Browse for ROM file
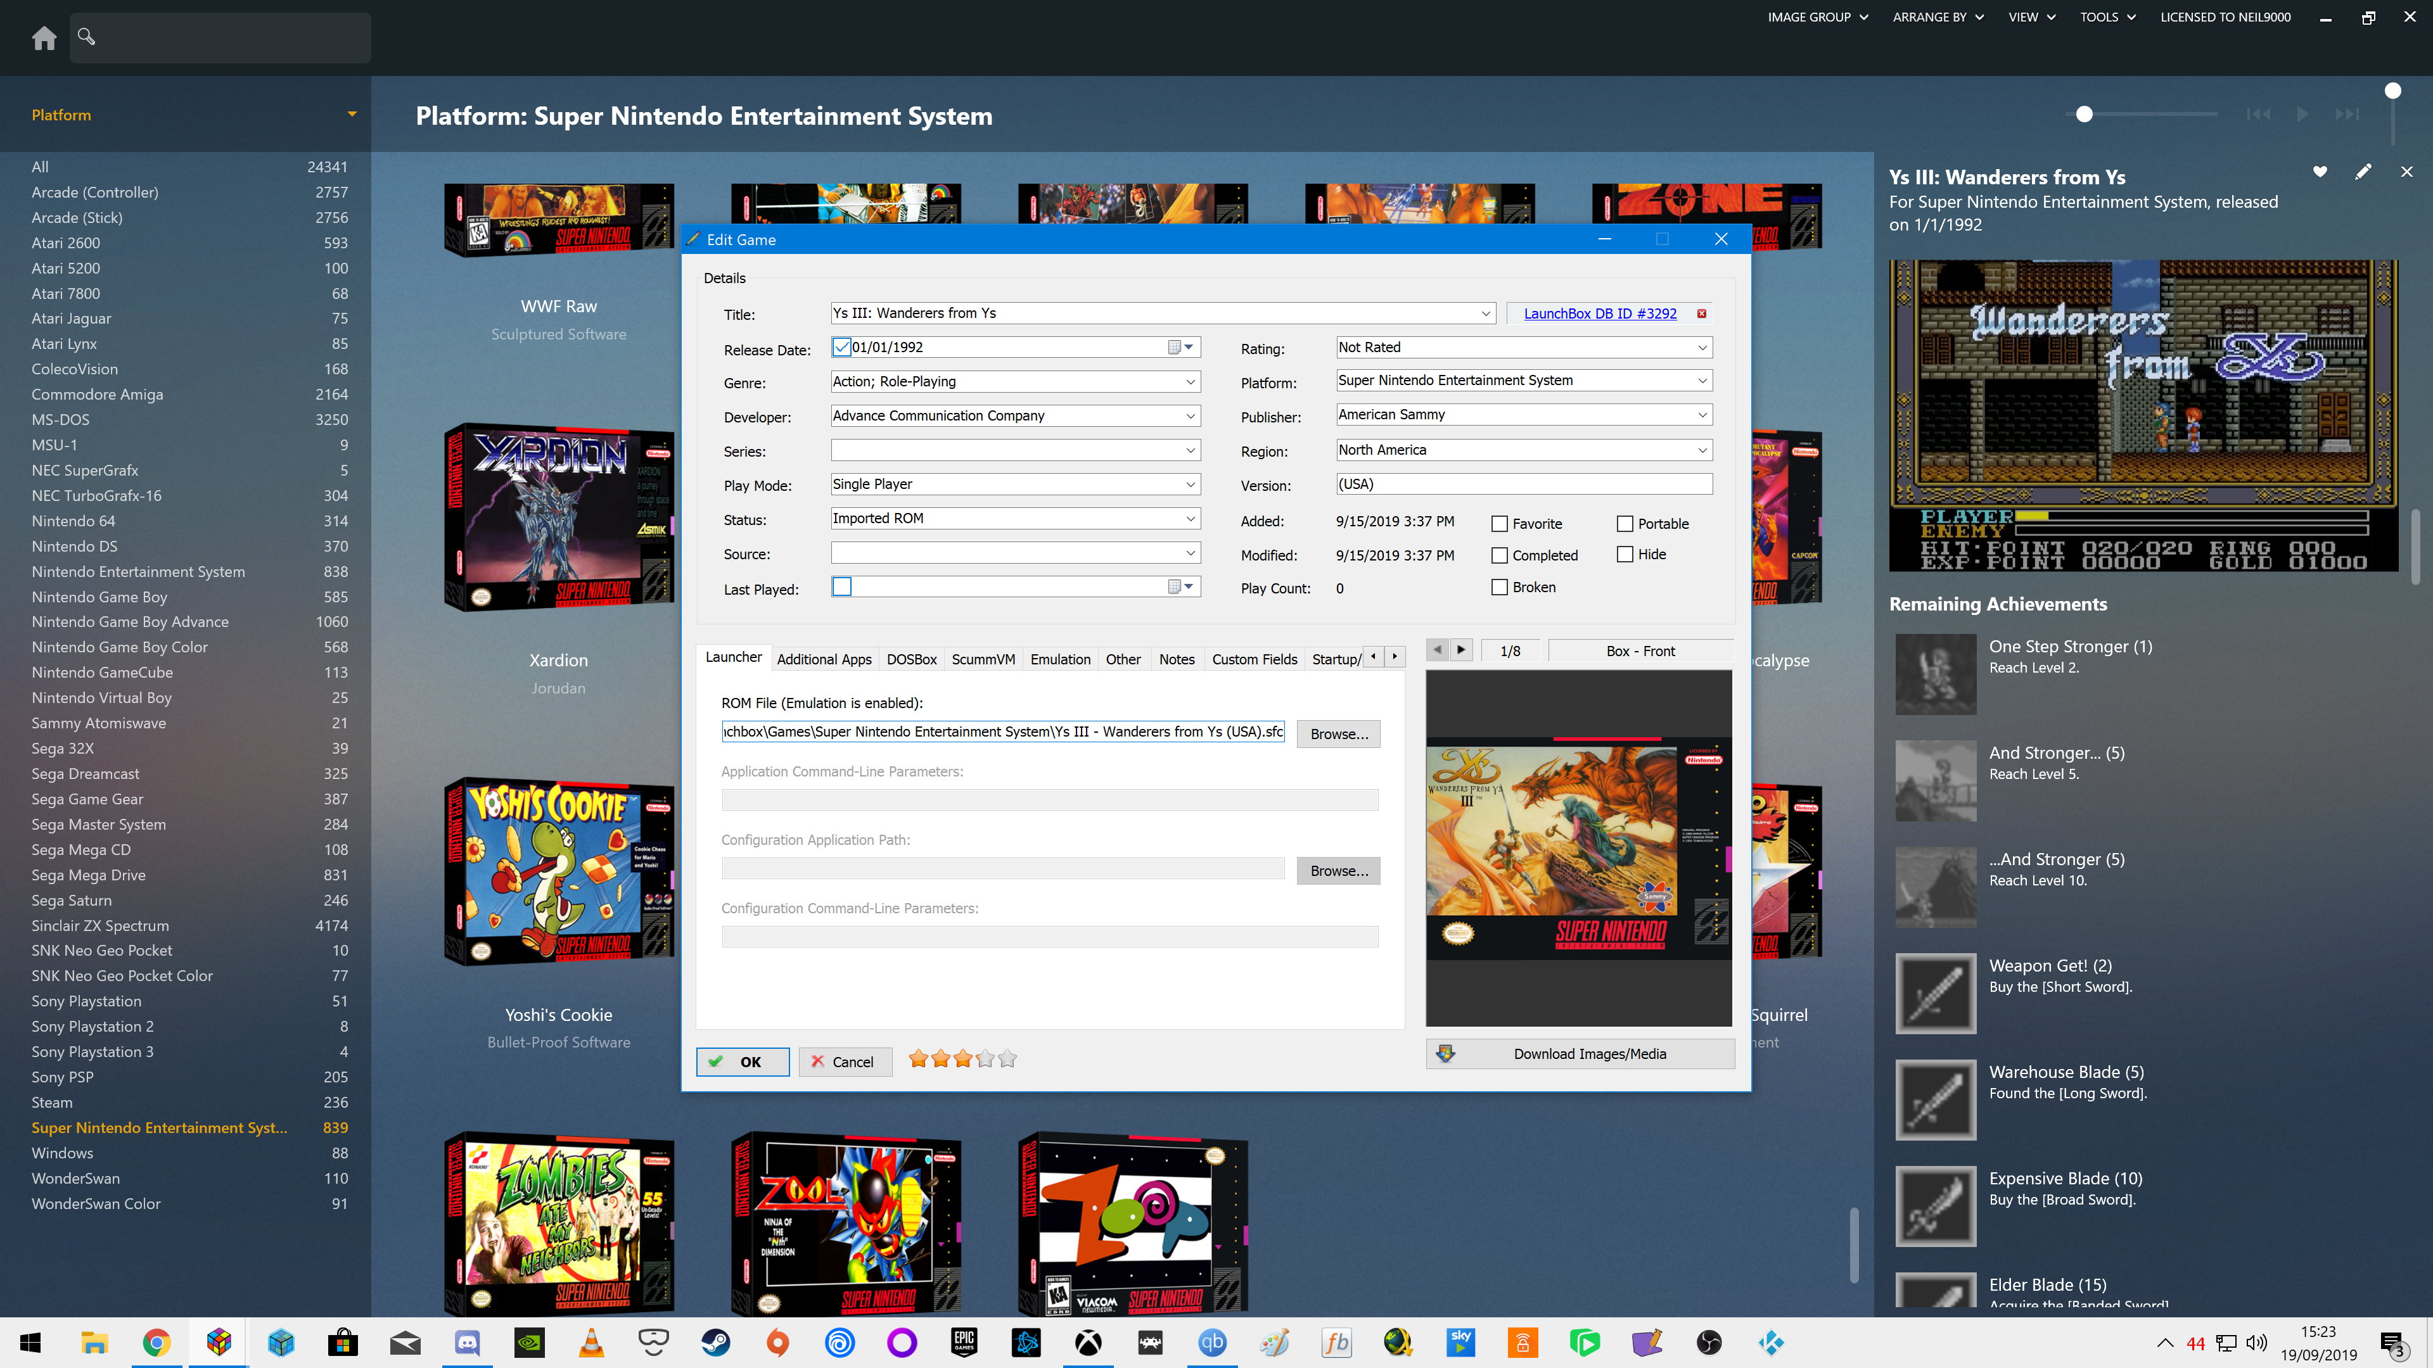2433x1368 pixels. pyautogui.click(x=1338, y=733)
